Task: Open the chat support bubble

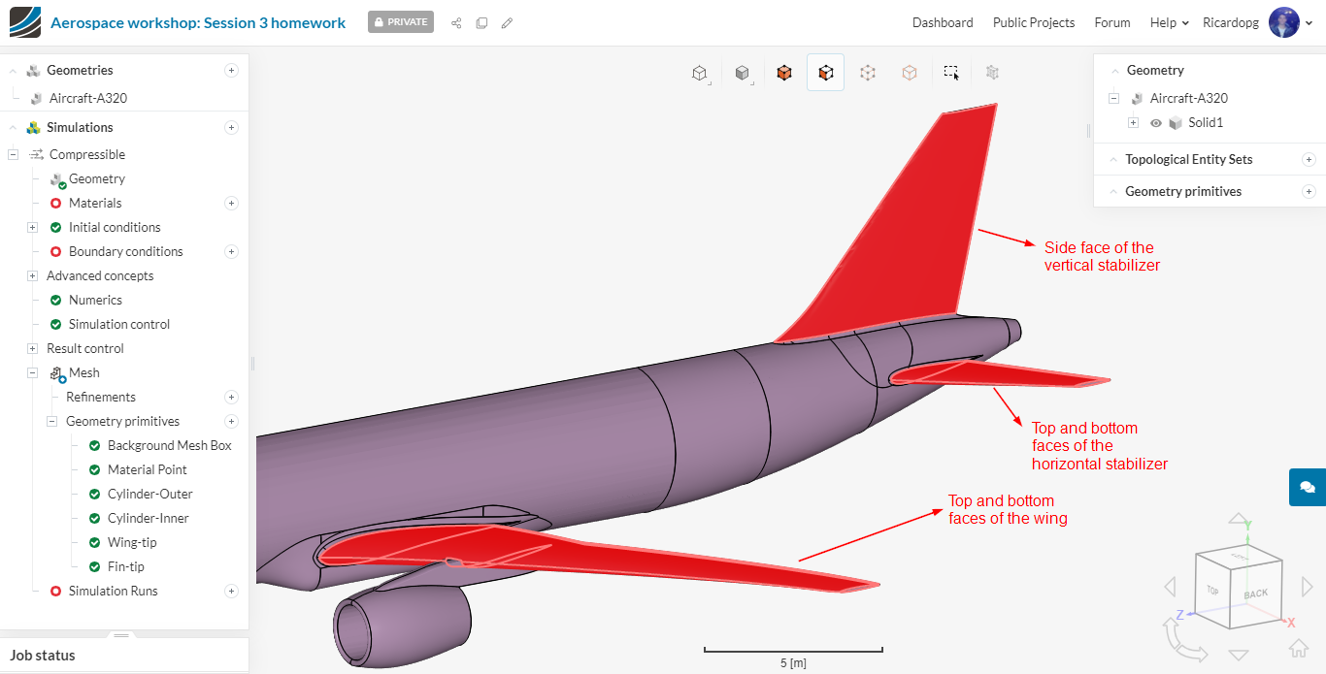Action: click(1307, 487)
